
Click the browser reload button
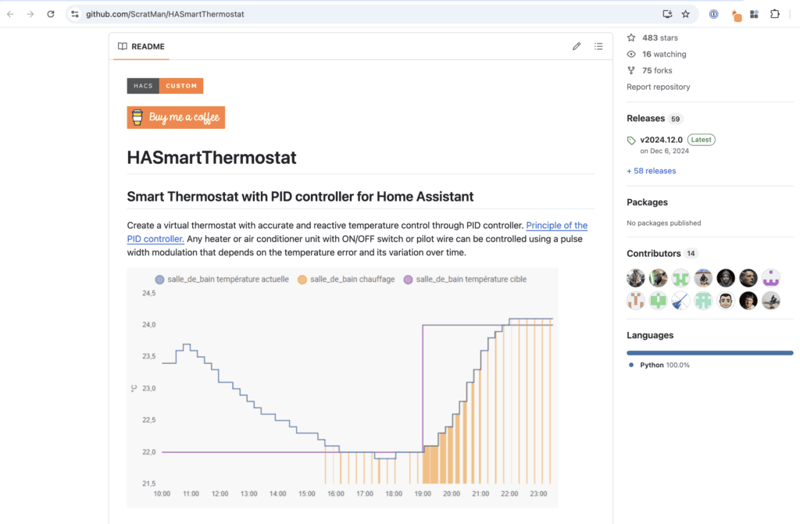[51, 14]
